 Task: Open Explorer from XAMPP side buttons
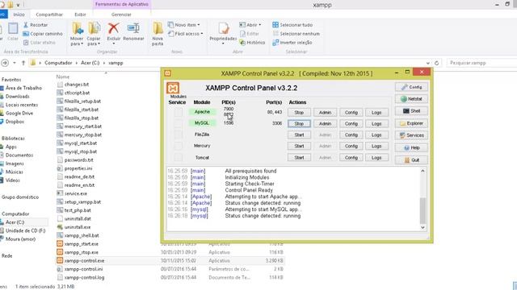411,123
